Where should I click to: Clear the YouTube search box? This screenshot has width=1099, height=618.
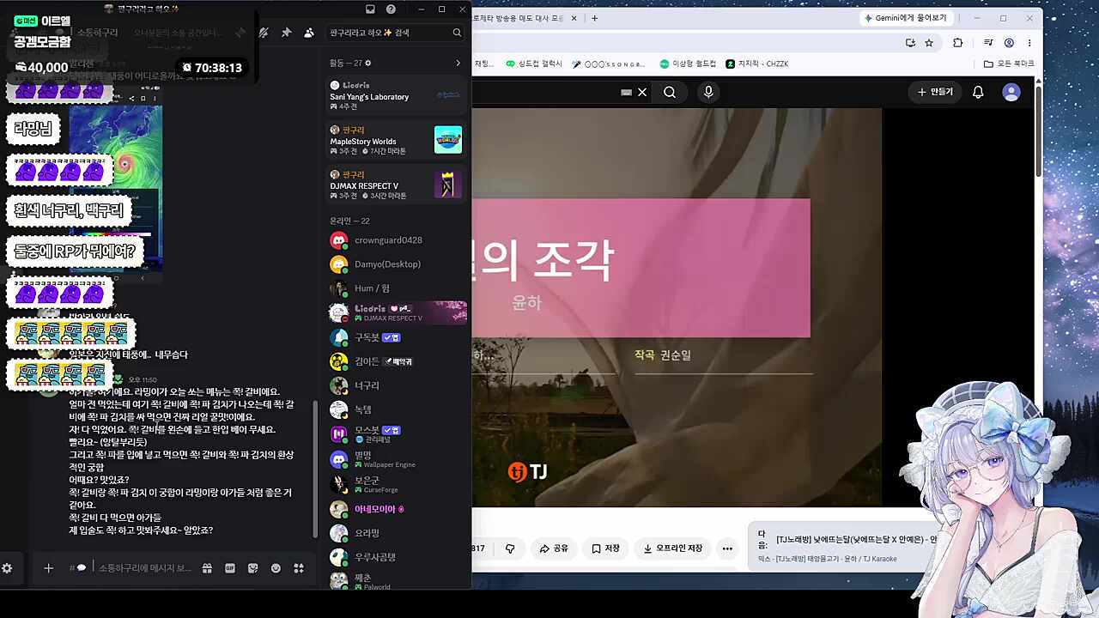point(641,92)
